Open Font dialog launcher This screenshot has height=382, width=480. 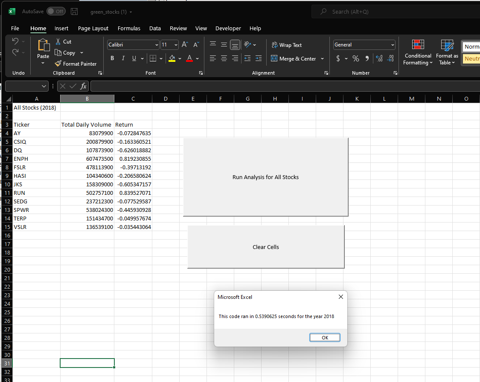(x=201, y=73)
